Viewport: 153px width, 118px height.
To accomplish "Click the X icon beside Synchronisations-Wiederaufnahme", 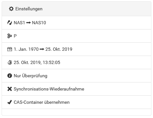I will point(10,89).
